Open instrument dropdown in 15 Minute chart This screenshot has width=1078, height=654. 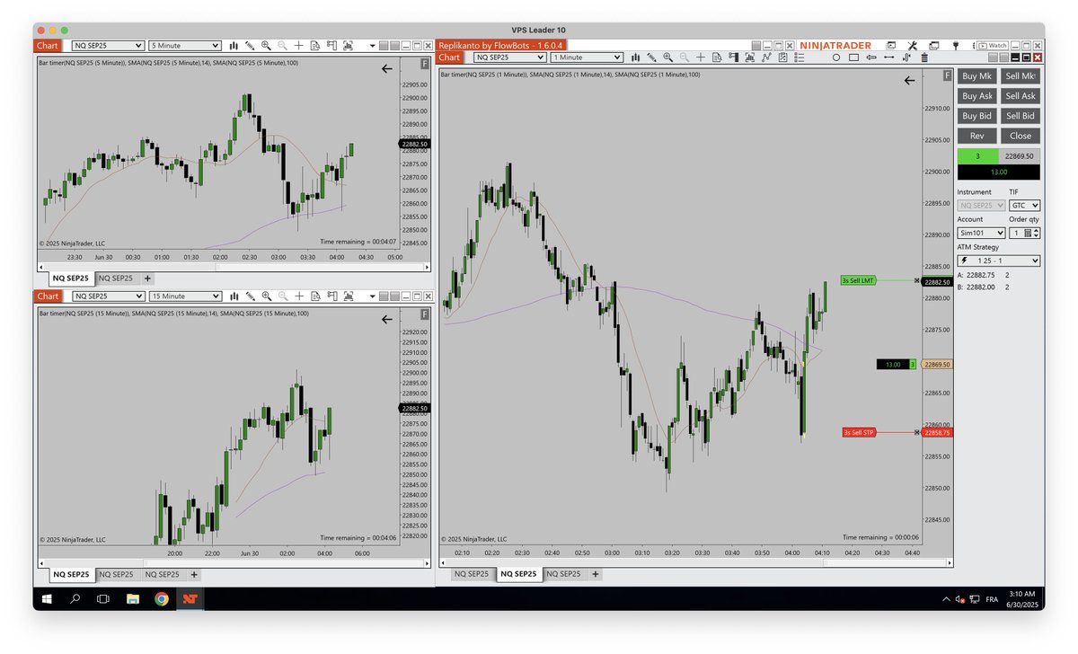109,296
